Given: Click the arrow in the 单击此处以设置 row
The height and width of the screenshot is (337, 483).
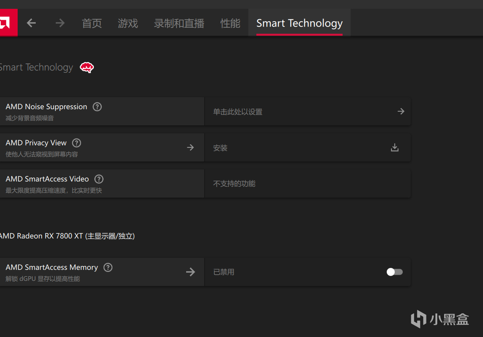Looking at the screenshot, I should 401,111.
